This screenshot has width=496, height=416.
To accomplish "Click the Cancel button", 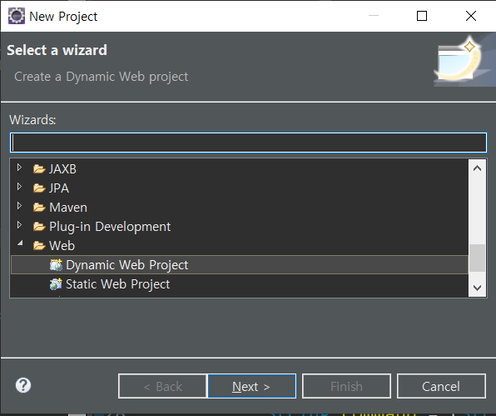I will [x=441, y=386].
